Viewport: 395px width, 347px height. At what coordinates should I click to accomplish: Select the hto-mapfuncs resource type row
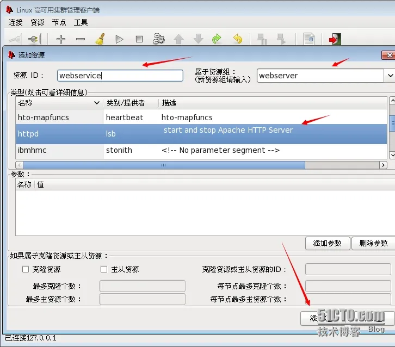201,117
